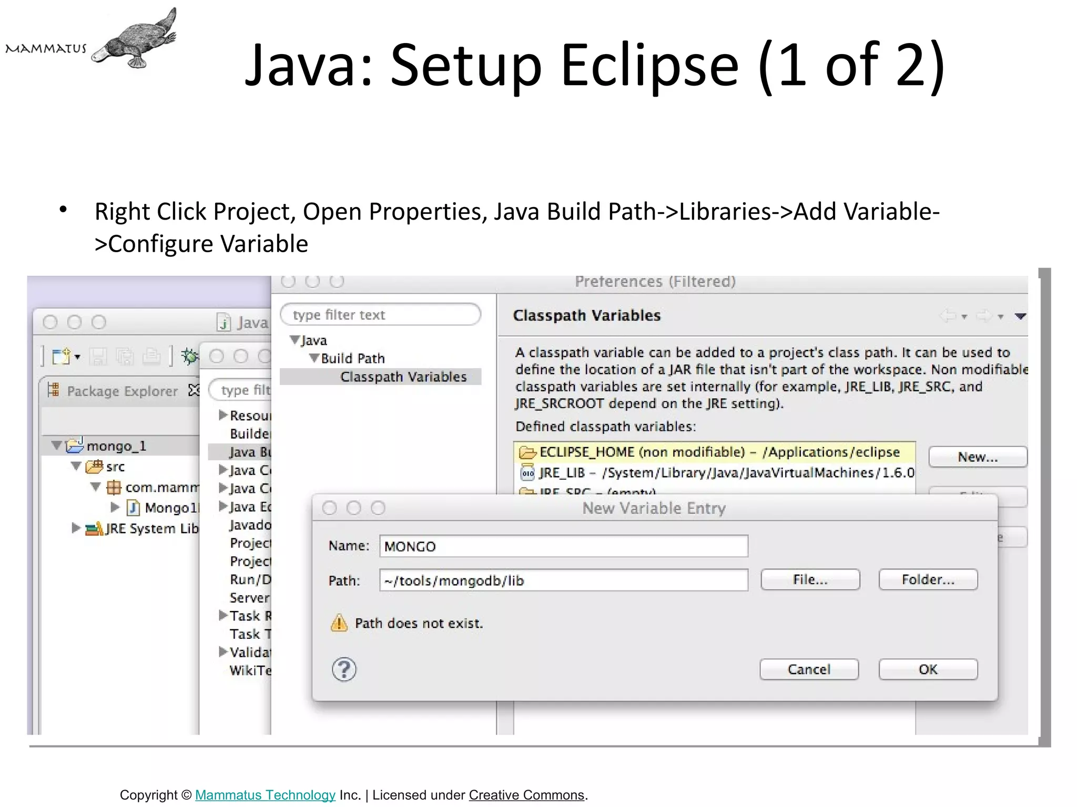This screenshot has width=1077, height=807.
Task: Select Javadoc Location in Properties tree
Action: [x=250, y=525]
